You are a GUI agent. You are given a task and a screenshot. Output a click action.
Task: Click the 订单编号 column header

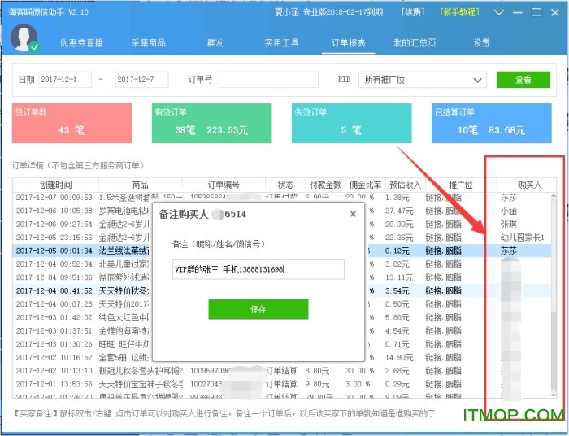[x=224, y=185]
